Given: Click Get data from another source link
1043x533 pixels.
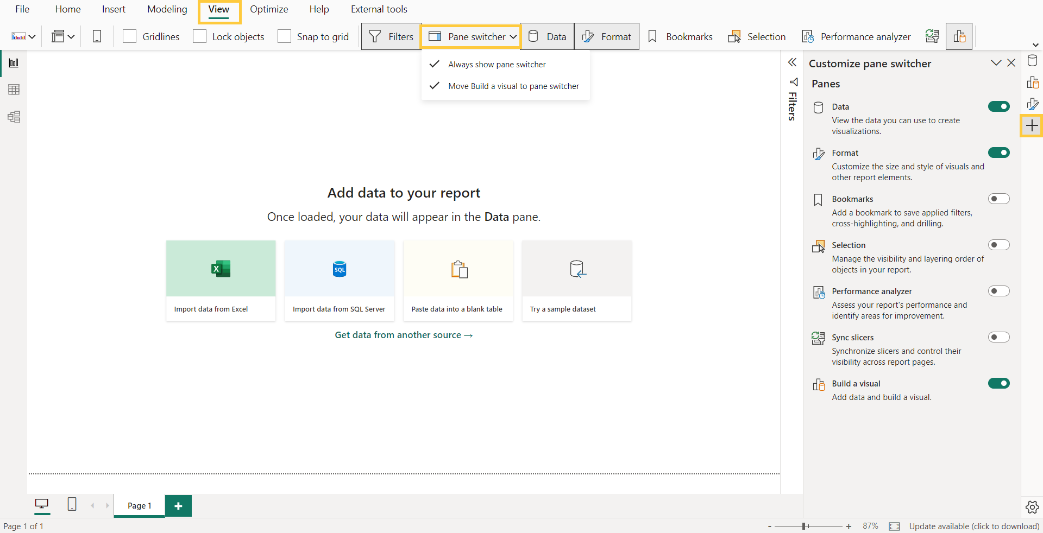Looking at the screenshot, I should (404, 335).
